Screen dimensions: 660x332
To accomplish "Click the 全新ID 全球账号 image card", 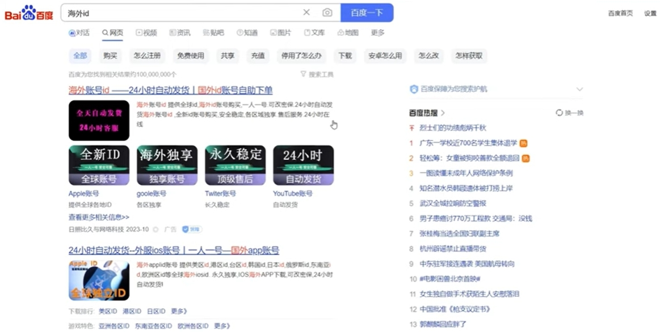I will 99,165.
